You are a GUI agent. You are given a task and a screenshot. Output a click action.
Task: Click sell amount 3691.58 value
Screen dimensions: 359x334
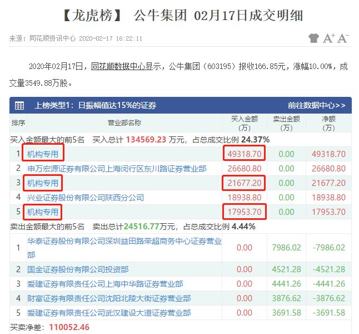286,313
